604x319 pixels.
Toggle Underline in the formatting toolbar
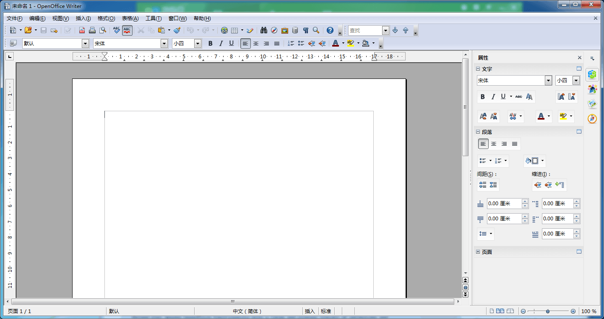tap(232, 43)
